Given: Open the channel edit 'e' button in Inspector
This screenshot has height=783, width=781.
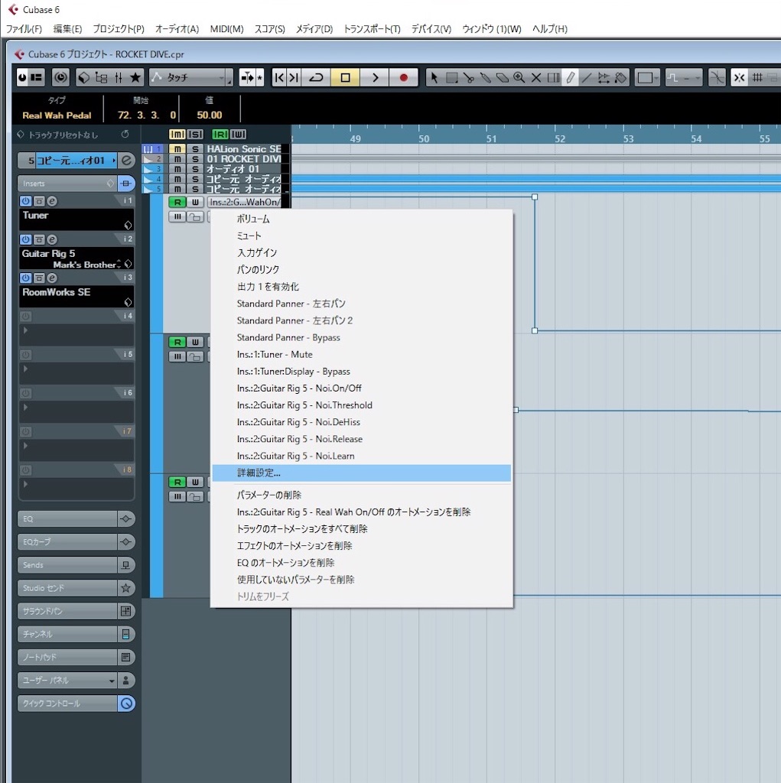Looking at the screenshot, I should click(x=126, y=161).
